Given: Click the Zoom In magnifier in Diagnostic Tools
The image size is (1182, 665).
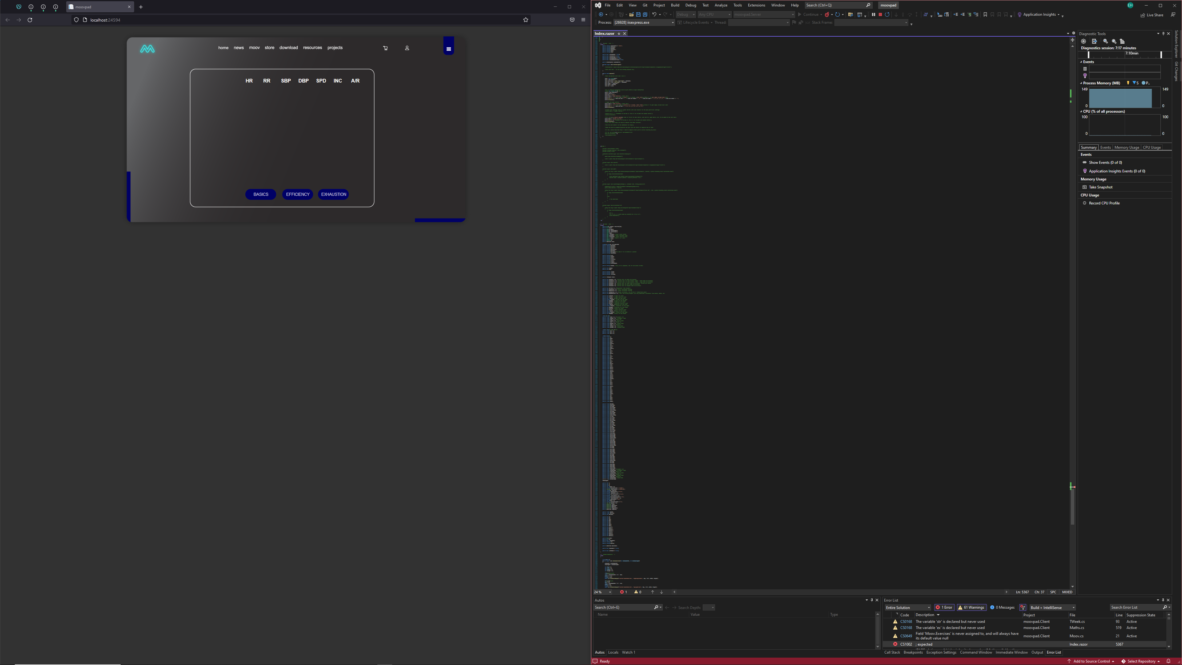Looking at the screenshot, I should [x=1105, y=41].
